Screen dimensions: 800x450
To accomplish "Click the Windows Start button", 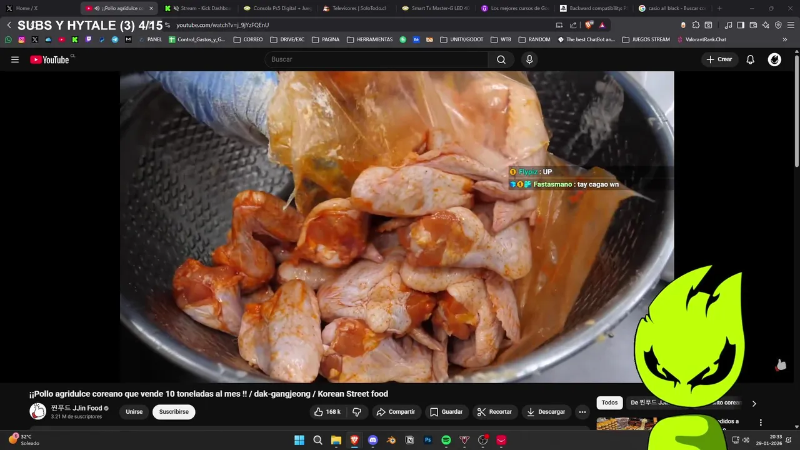I will (299, 440).
